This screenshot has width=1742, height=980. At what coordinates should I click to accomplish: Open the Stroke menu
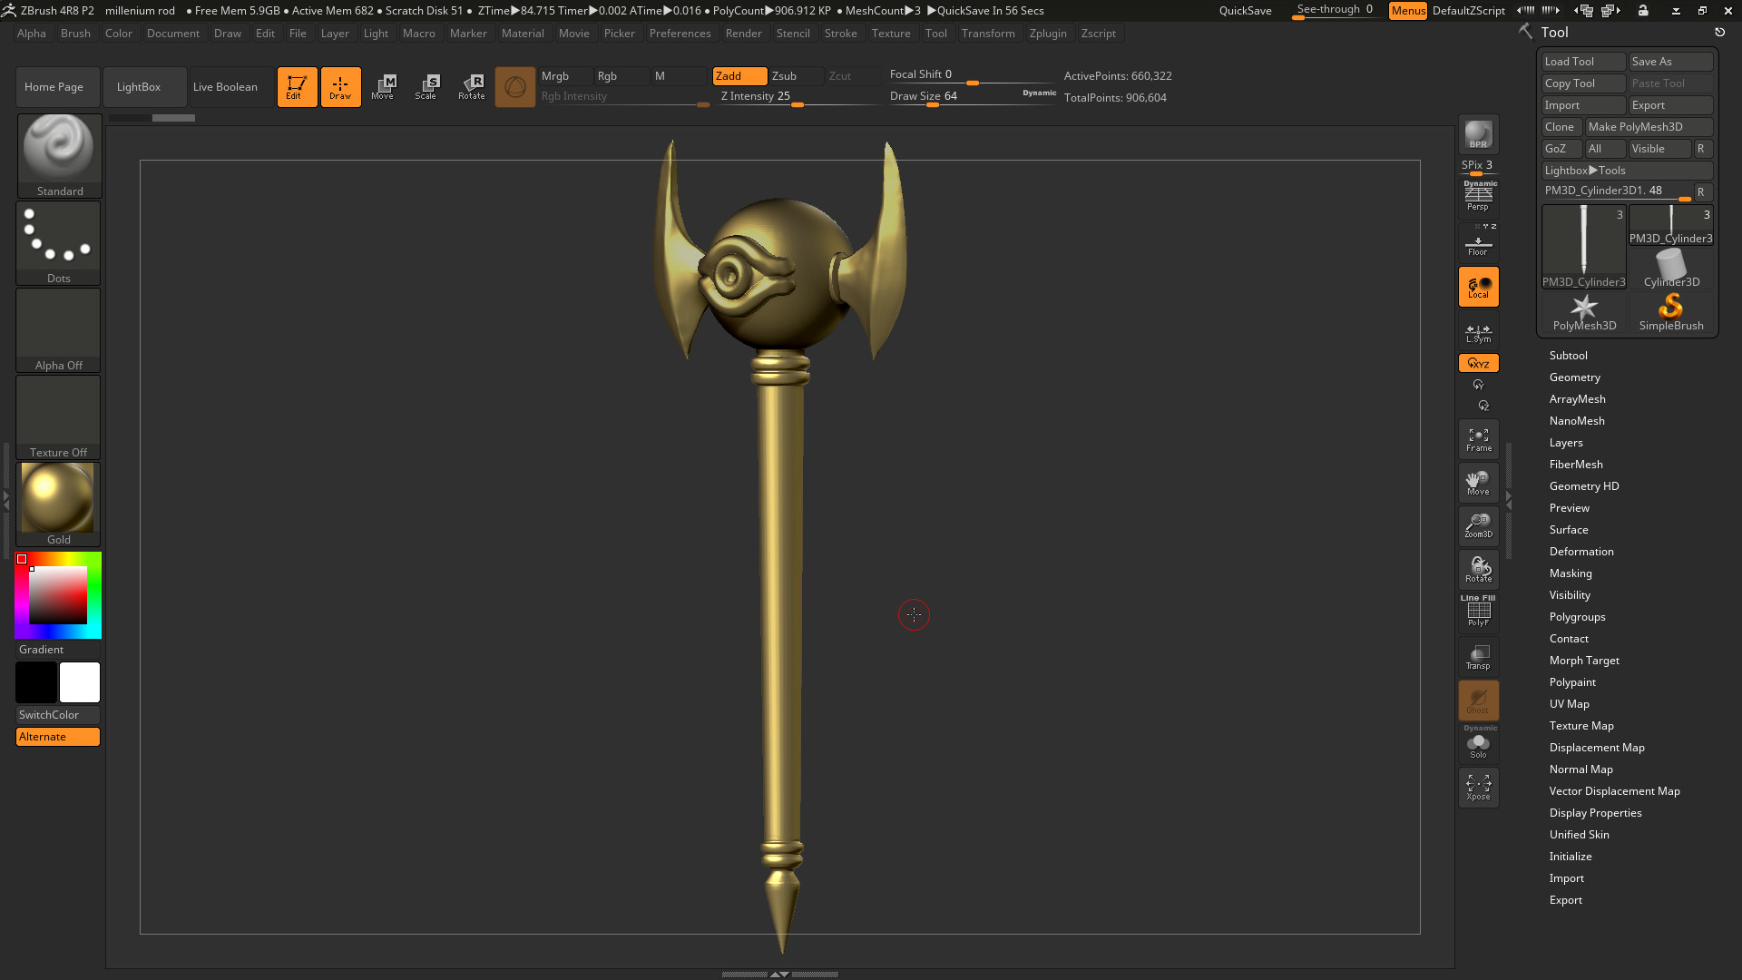[x=840, y=34]
